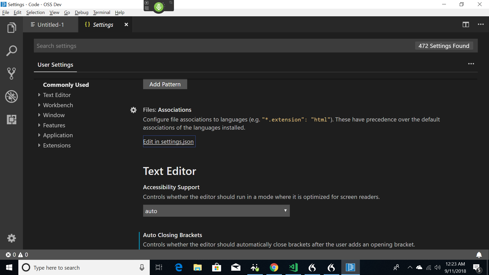Open Google Chrome from the taskbar
Image resolution: width=489 pixels, height=275 pixels.
[x=274, y=267]
